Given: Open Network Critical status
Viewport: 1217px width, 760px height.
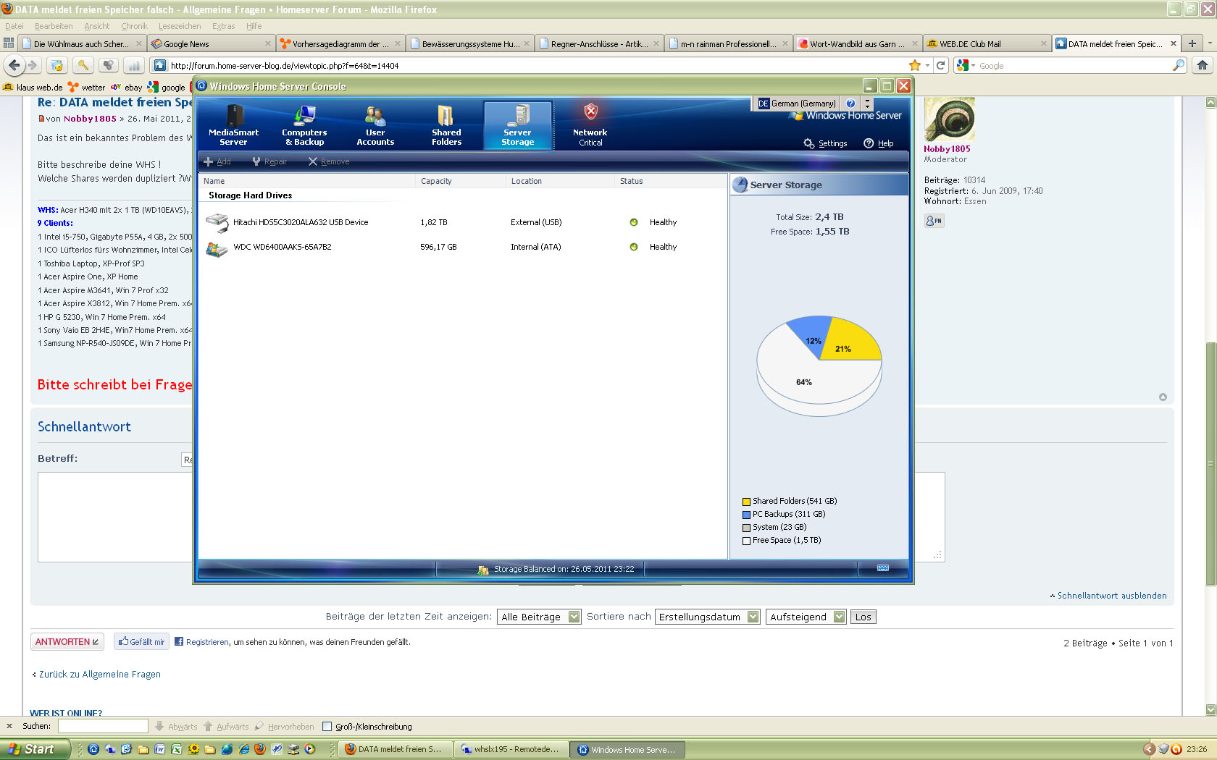Looking at the screenshot, I should coord(590,124).
